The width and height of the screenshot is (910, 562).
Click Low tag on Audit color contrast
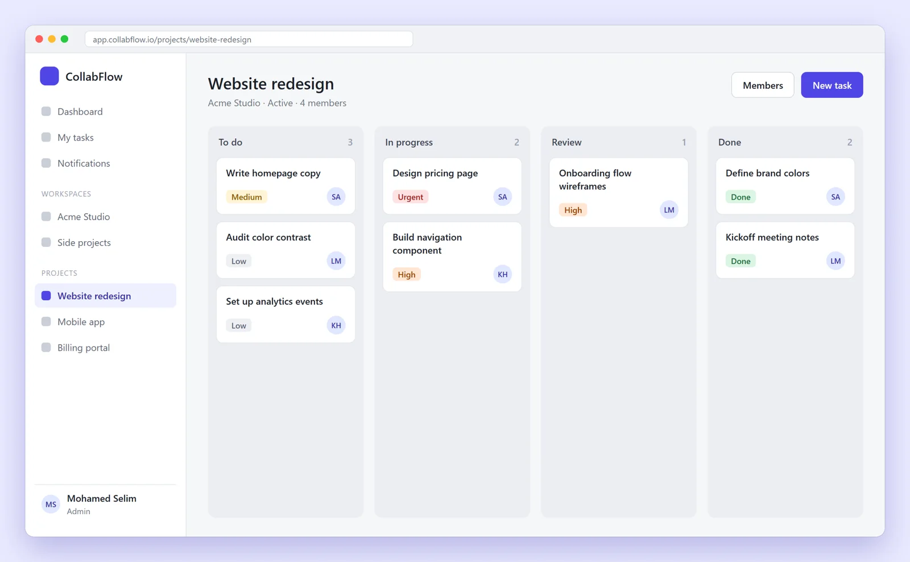[x=239, y=261]
